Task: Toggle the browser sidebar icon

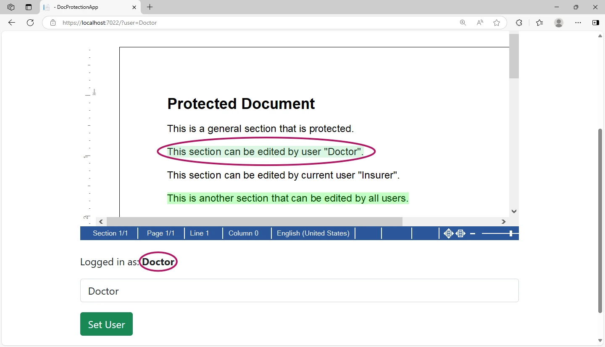Action: click(x=596, y=23)
